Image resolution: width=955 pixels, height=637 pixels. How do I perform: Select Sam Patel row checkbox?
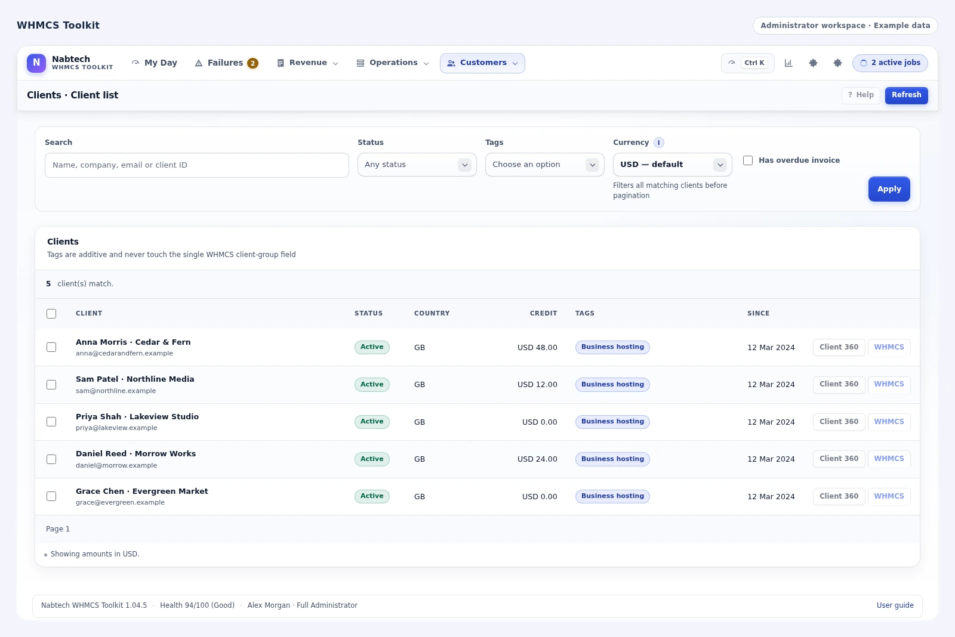(51, 385)
